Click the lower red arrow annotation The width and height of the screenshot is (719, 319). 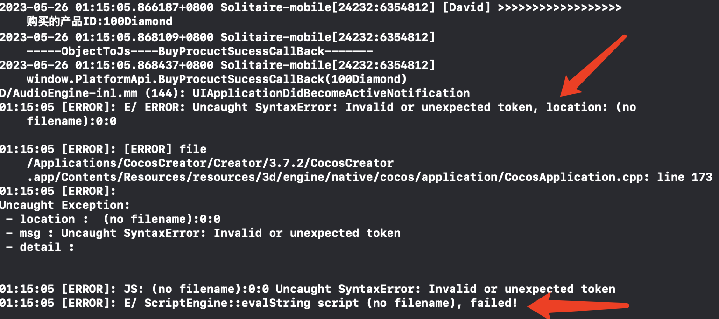[579, 306]
